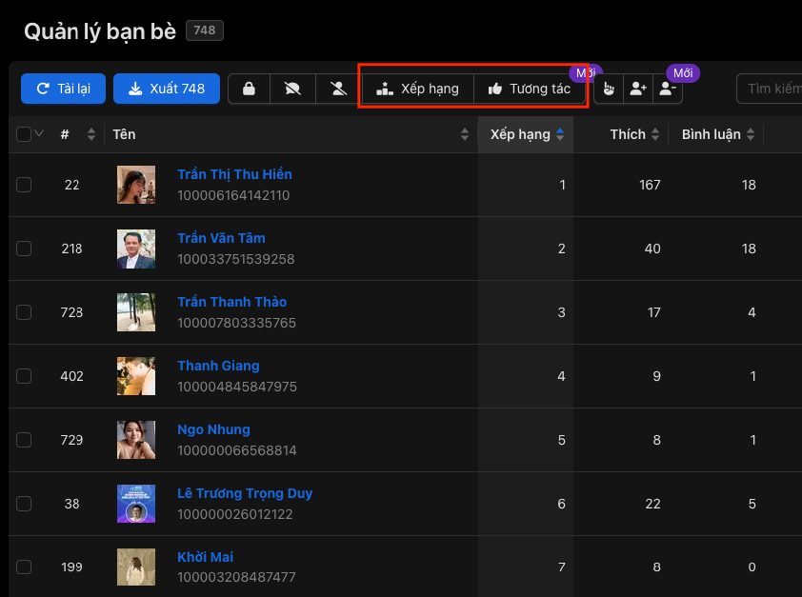Image resolution: width=802 pixels, height=597 pixels.
Task: Check the box for Ngo Nhung
Action: point(24,440)
